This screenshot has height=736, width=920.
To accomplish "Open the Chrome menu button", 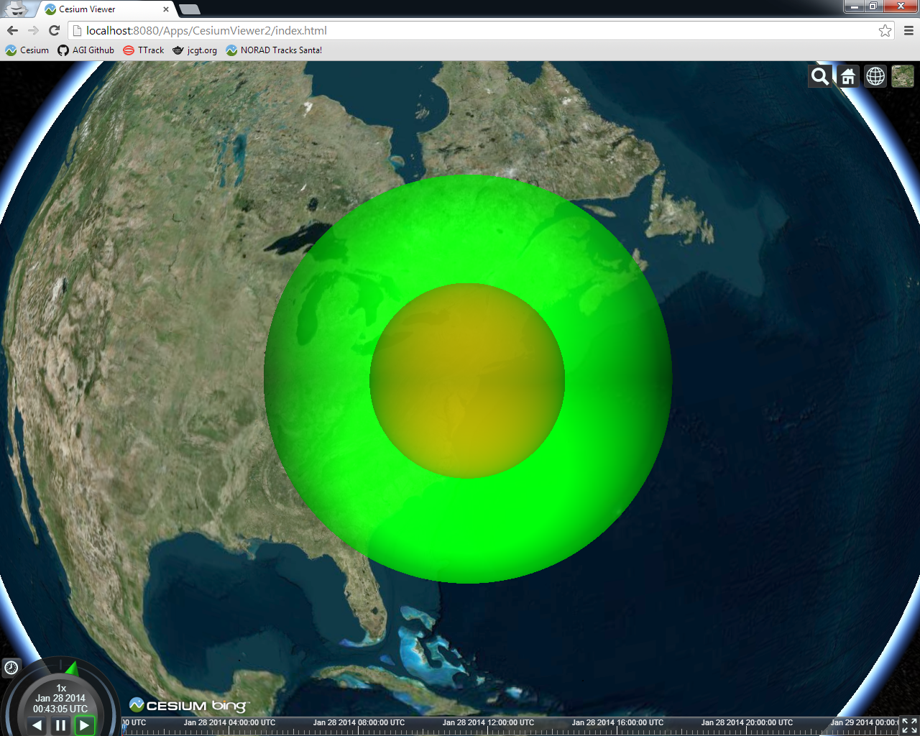I will [x=908, y=30].
